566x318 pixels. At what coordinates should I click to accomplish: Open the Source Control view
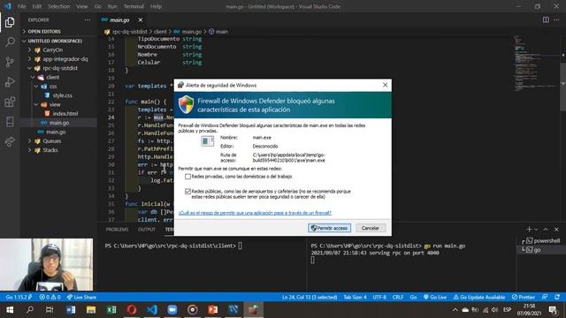point(10,62)
